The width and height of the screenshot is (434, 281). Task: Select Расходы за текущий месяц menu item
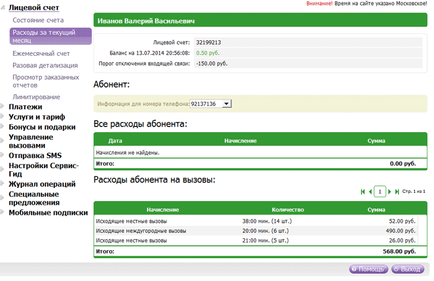pos(50,36)
